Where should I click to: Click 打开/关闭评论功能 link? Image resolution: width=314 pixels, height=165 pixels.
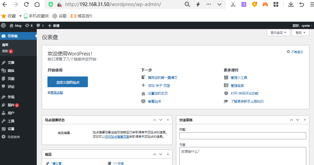[245, 93]
